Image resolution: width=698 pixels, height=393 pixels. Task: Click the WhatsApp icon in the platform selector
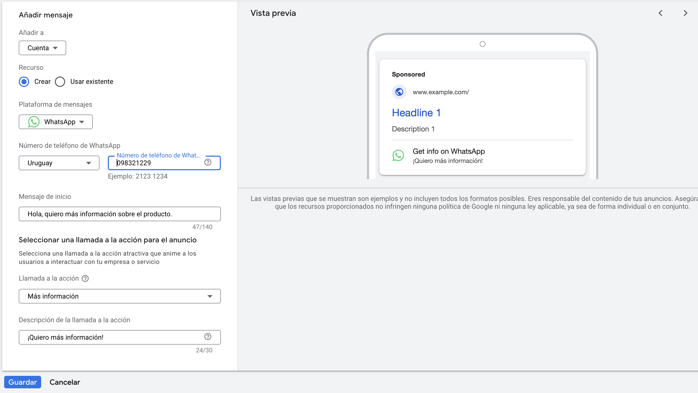click(x=33, y=122)
